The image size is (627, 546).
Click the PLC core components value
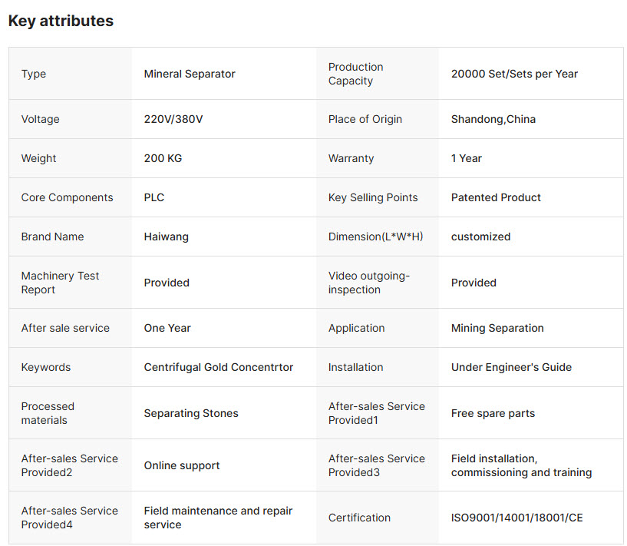click(154, 197)
